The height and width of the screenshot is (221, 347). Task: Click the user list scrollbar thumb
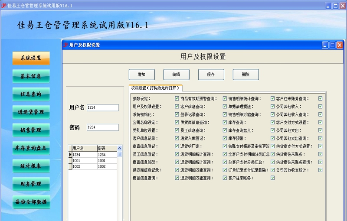click(x=120, y=154)
